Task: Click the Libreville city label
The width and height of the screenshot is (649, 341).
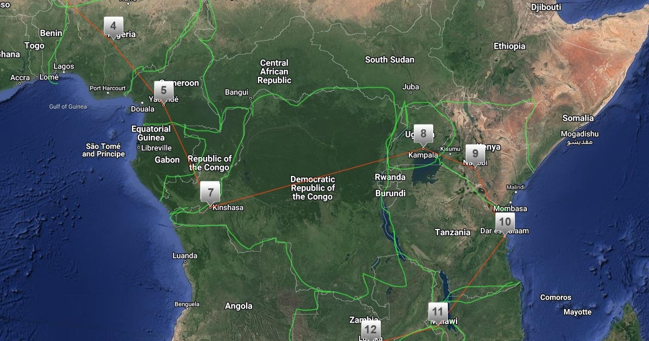Action: tap(156, 148)
